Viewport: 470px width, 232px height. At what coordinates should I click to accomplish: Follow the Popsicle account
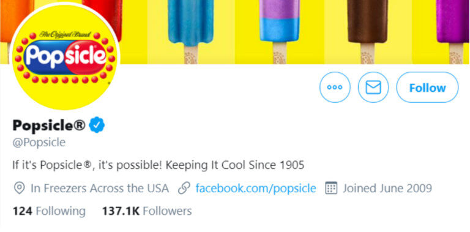tap(427, 87)
